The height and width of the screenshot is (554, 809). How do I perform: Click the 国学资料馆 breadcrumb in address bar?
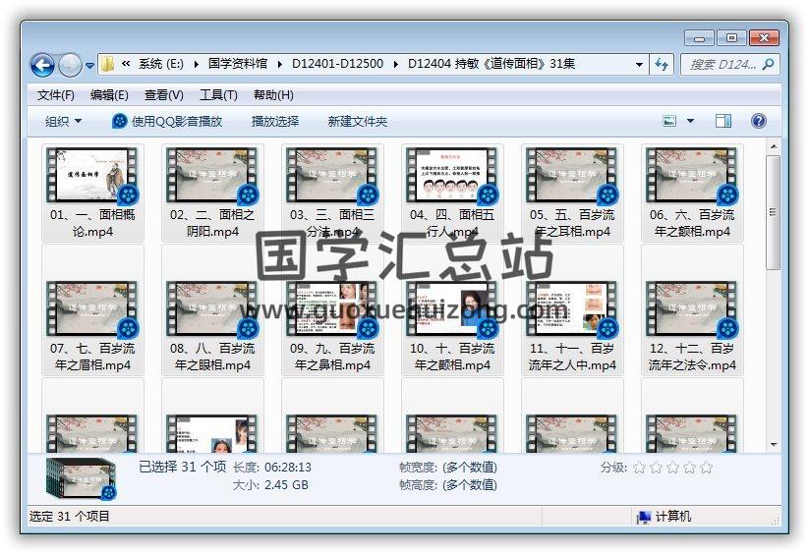237,64
